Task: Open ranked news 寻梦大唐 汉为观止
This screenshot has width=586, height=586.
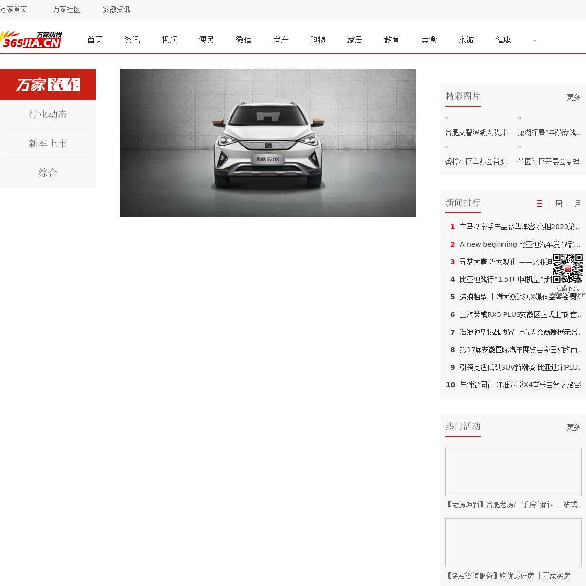Action: click(x=506, y=262)
